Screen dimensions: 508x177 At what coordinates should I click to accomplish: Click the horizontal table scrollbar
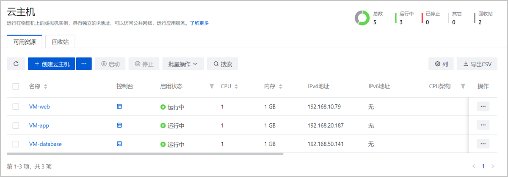[145, 154]
